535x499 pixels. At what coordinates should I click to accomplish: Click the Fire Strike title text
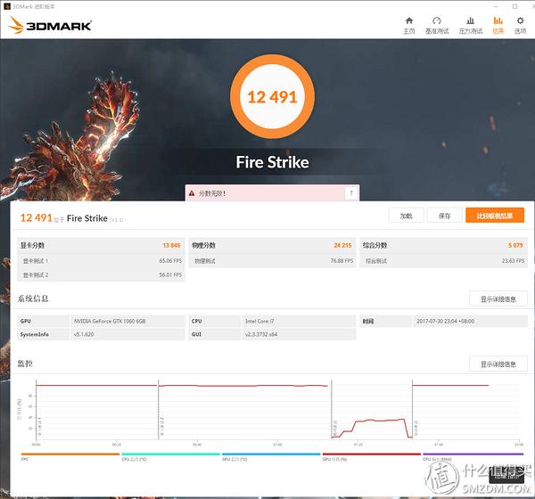click(272, 162)
